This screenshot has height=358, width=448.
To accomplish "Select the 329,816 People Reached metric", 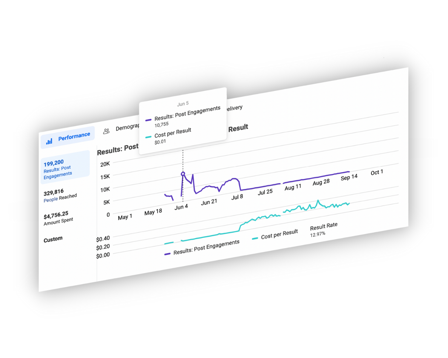I will point(60,195).
